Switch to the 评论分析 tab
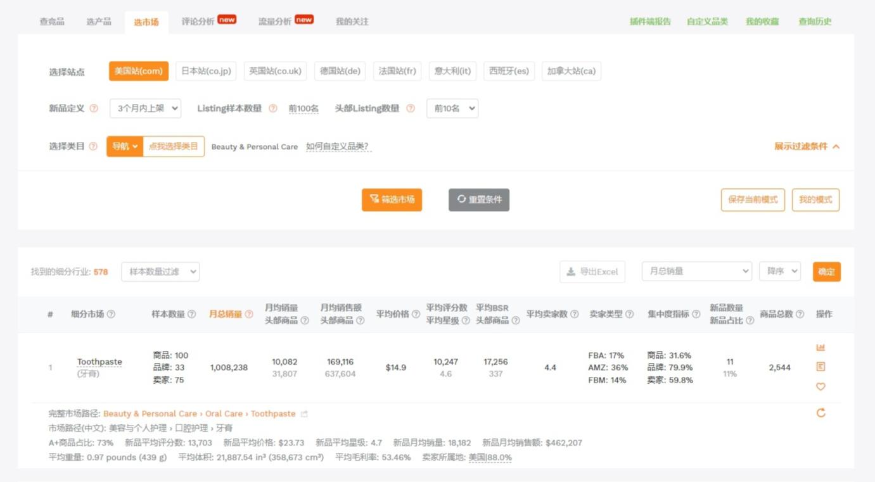875x482 pixels. [199, 21]
